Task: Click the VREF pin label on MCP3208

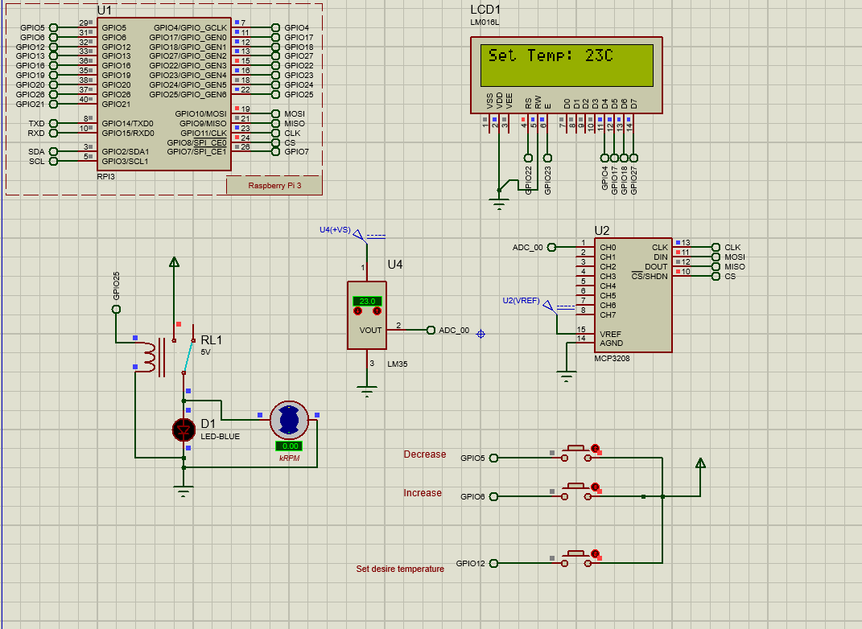Action: (x=611, y=334)
